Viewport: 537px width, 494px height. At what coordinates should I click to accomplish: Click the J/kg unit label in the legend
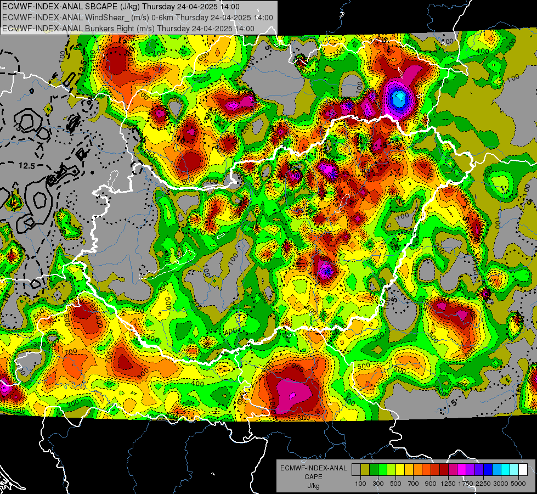pos(313,486)
